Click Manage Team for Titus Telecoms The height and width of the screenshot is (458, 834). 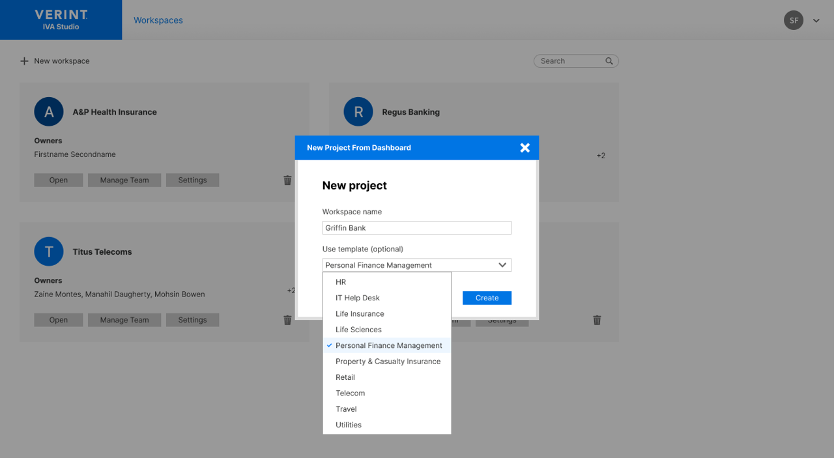click(x=124, y=320)
